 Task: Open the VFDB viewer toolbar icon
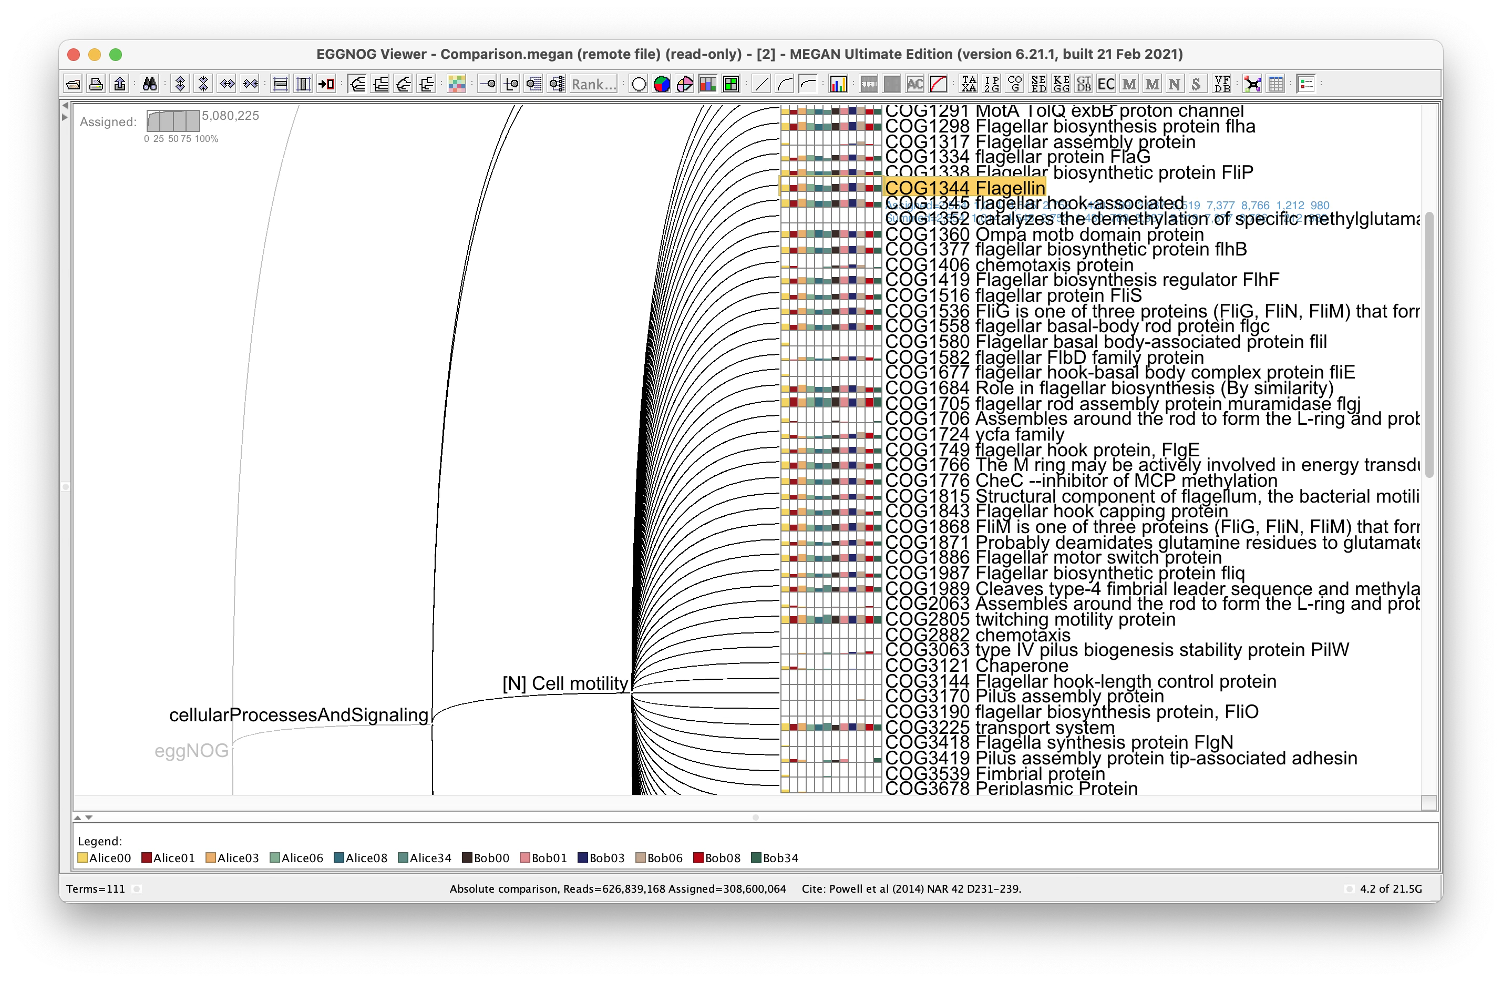pyautogui.click(x=1222, y=84)
